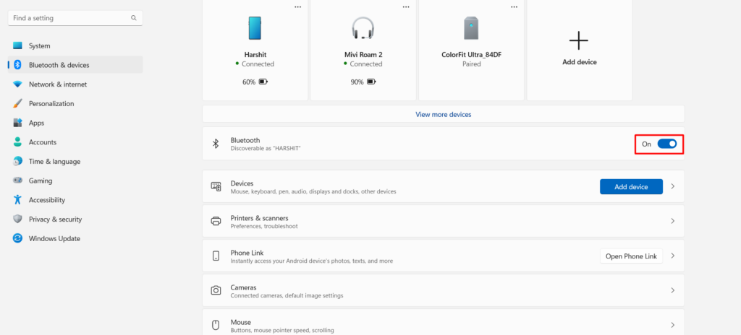Viewport: 741px width, 335px height.
Task: Open the Windows Update icon
Action: tap(17, 238)
